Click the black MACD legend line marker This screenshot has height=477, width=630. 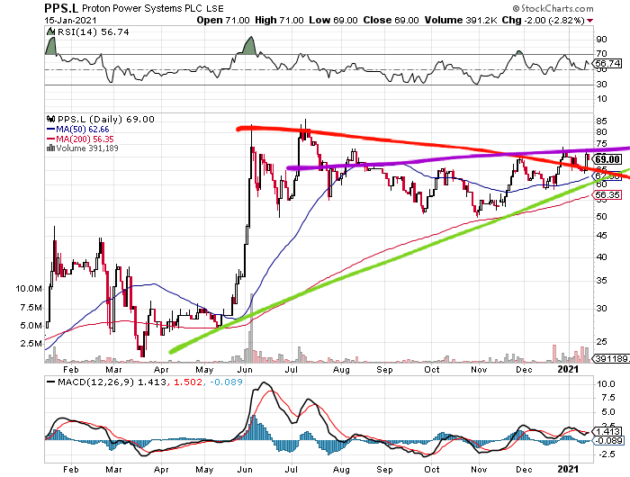[x=50, y=382]
